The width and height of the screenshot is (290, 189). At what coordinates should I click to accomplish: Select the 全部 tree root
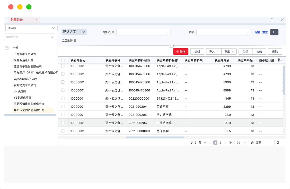click(x=15, y=48)
